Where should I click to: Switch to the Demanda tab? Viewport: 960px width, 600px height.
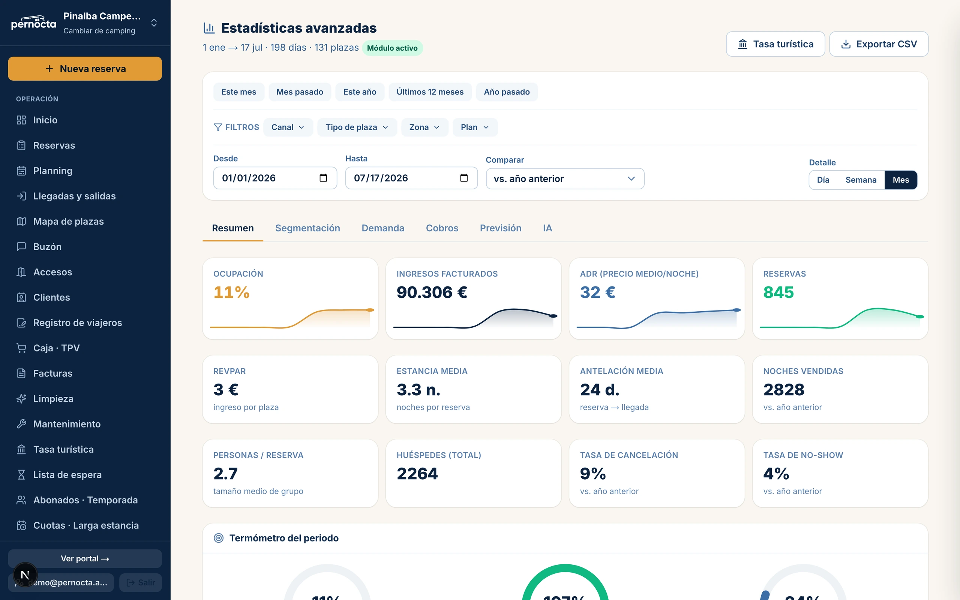(383, 228)
